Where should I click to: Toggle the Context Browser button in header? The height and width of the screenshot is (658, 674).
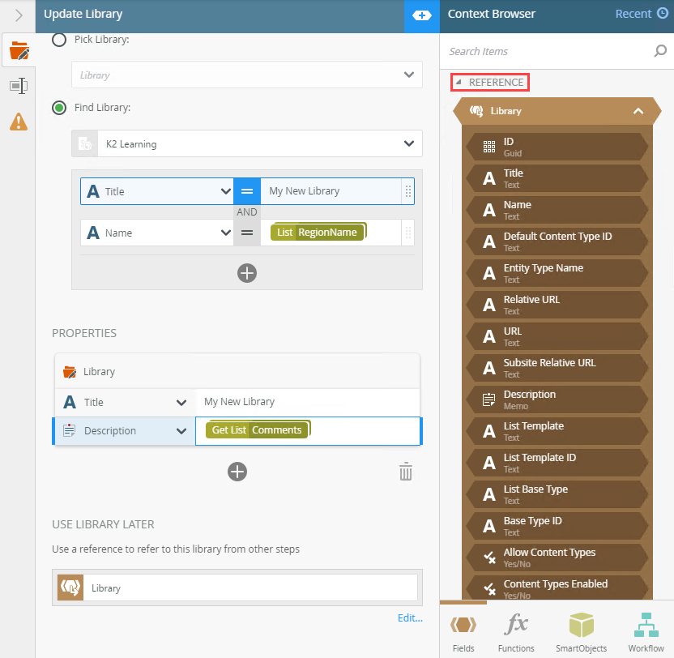point(422,16)
